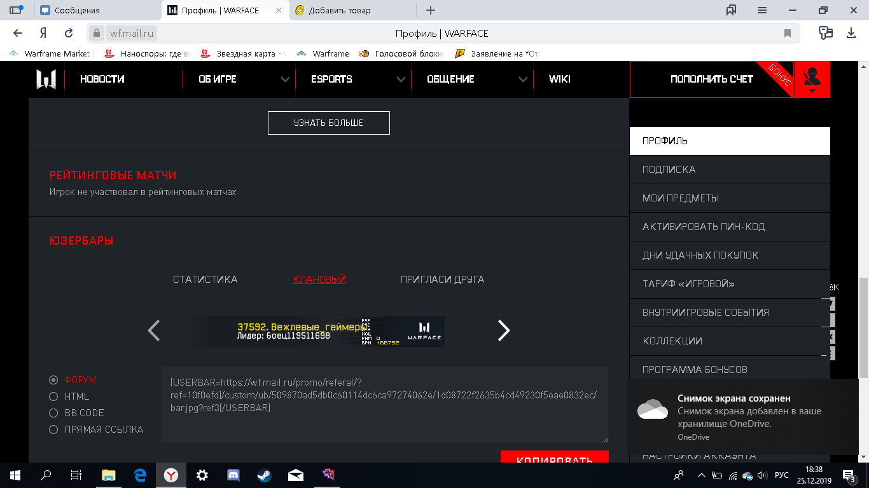Select the КЛАНОВЫЙ userbar tab

pyautogui.click(x=319, y=280)
